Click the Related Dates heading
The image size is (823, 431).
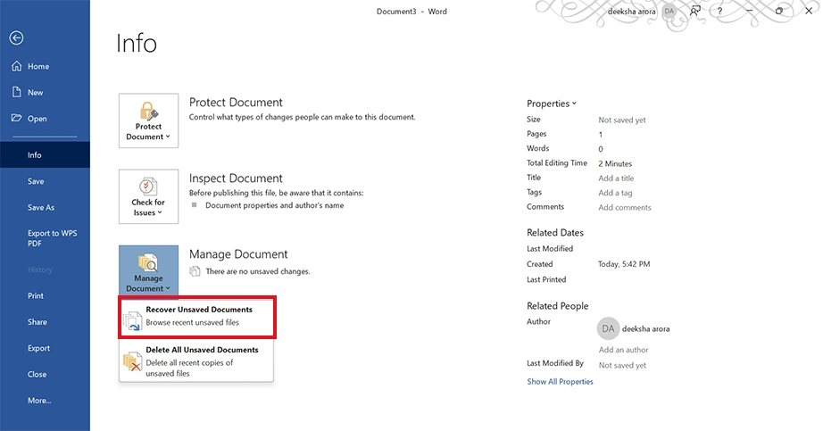[555, 233]
